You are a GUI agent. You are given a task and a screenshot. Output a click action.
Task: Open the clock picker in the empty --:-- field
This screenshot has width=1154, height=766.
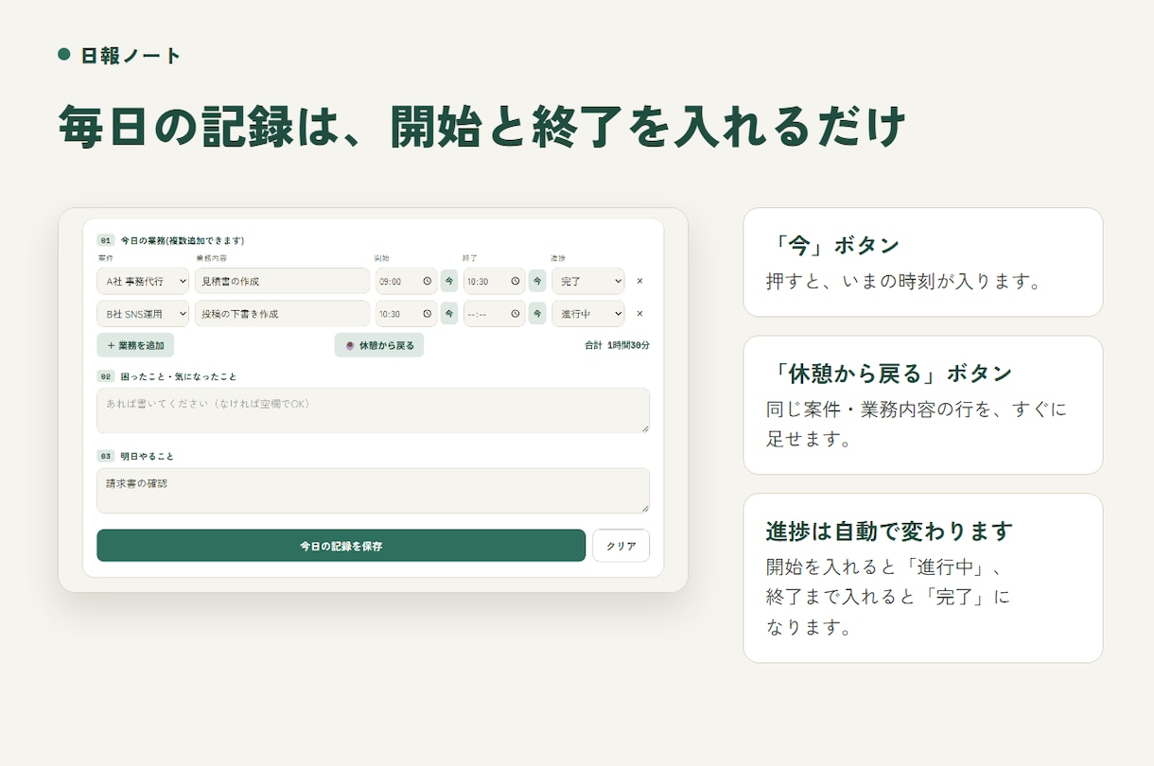click(516, 314)
